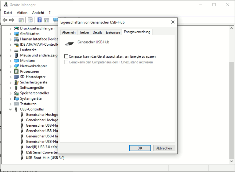Expand the Human Interface Devices node
The width and height of the screenshot is (235, 172).
coord(10,39)
